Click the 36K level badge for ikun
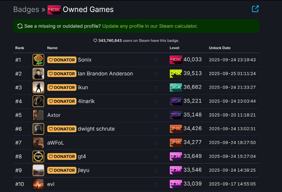The image size is (282, 192). [176, 88]
